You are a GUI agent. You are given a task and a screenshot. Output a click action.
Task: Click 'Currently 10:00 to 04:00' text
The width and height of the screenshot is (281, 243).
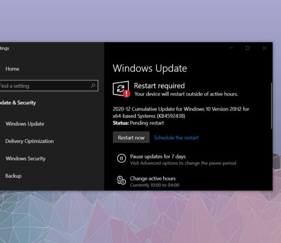point(155,185)
